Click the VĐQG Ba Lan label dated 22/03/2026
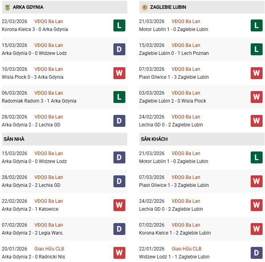Viewport: 265px width, 262px height. point(49,21)
